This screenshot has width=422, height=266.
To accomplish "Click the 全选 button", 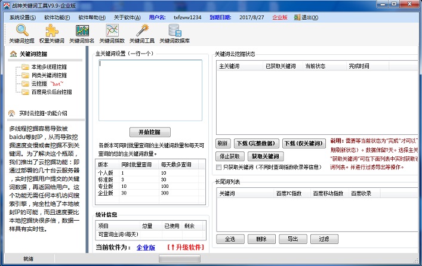I will pyautogui.click(x=230, y=239).
